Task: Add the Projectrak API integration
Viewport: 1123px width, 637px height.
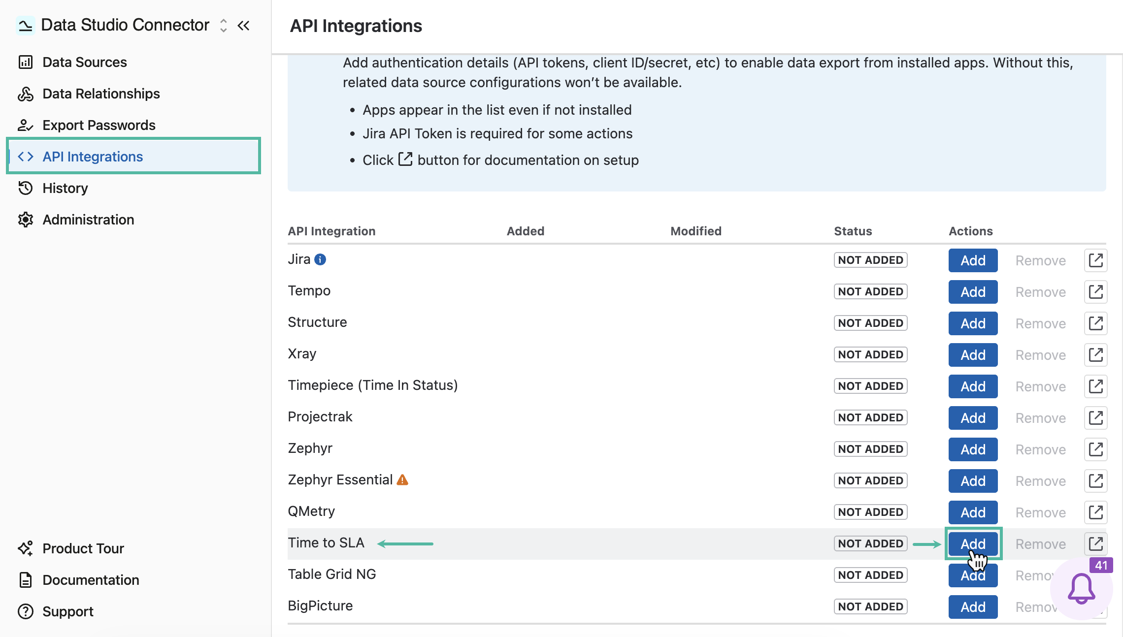Action: [x=973, y=418]
